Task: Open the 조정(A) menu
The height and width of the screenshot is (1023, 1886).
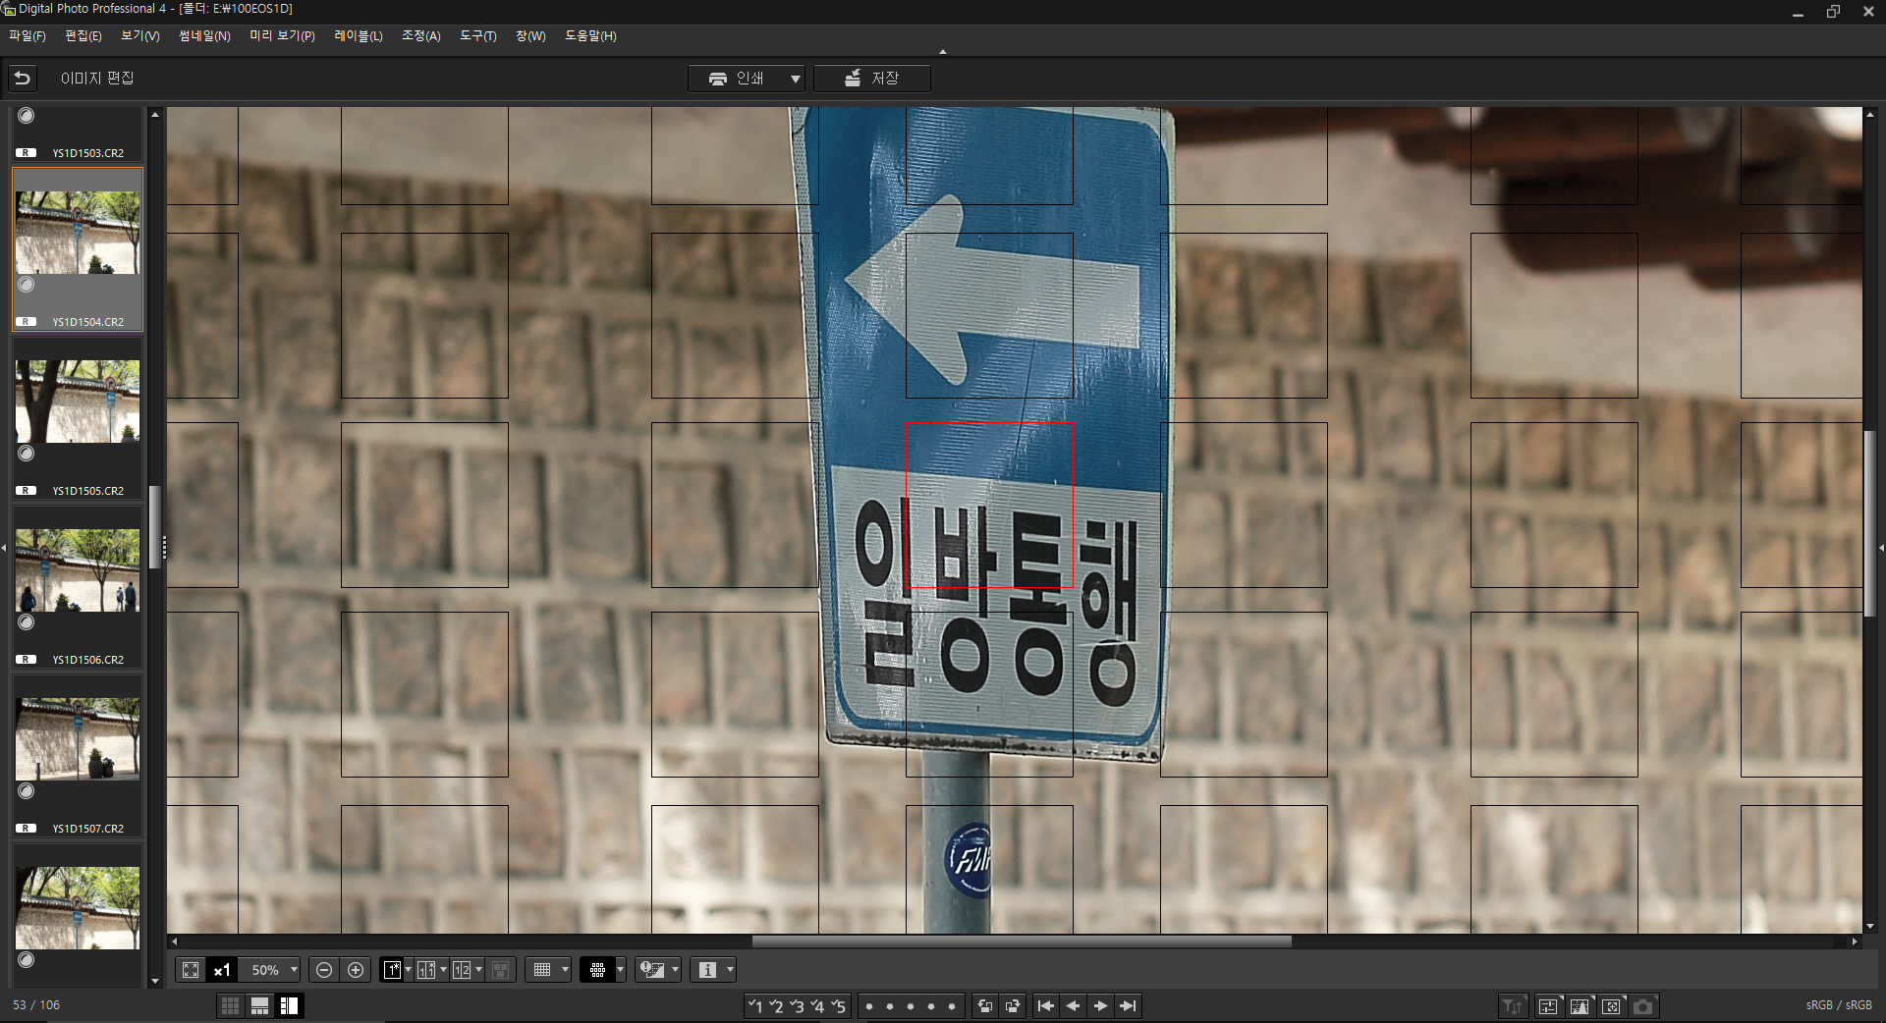Action: [421, 36]
